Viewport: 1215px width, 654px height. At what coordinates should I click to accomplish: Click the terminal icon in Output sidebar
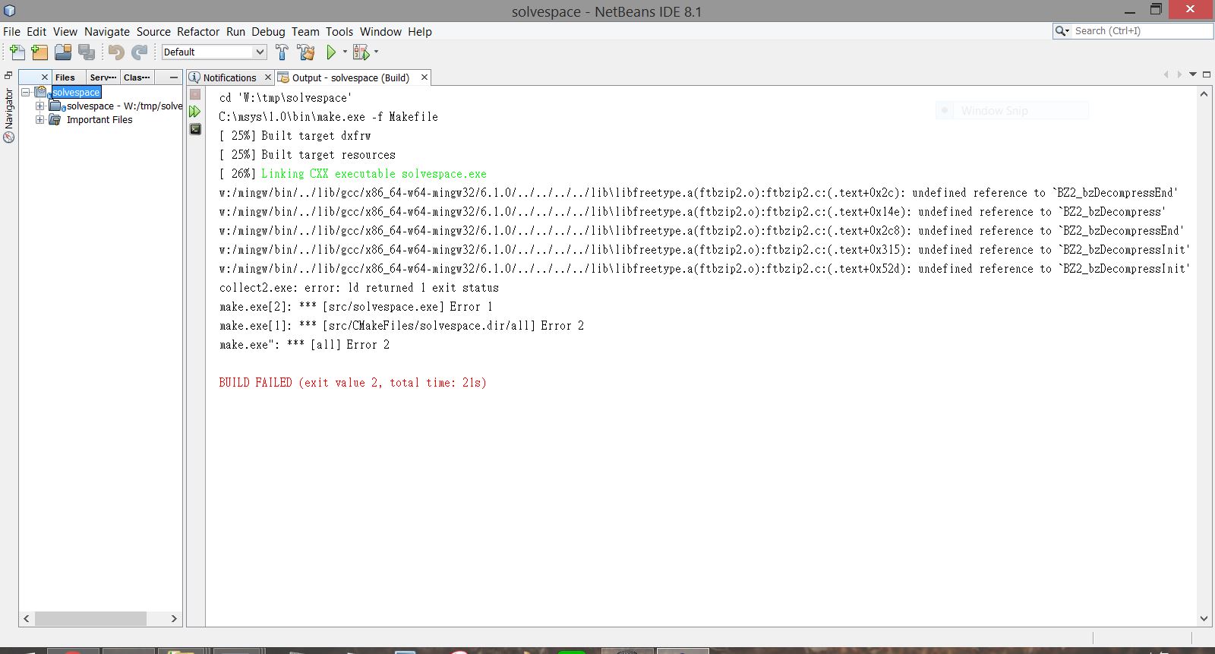tap(195, 129)
